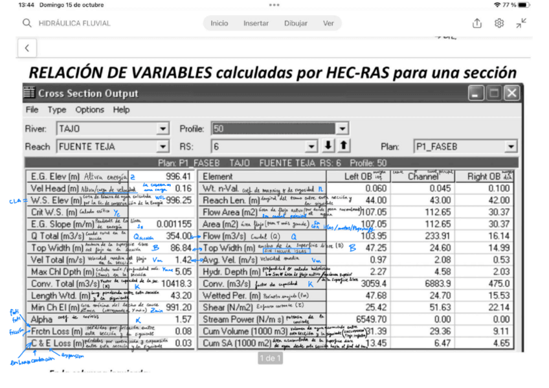Click the Channel Shear value 51.63
The image size is (549, 388).
(440, 308)
